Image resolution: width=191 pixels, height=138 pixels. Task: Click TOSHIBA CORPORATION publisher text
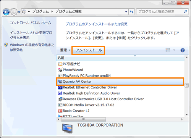[100, 125]
